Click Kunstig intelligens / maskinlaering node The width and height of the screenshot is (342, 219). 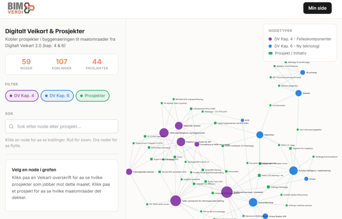293,171
